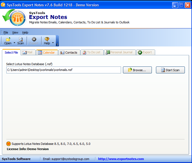Click the Scan toolbar icon
The width and height of the screenshot is (192, 163).
point(21,39)
